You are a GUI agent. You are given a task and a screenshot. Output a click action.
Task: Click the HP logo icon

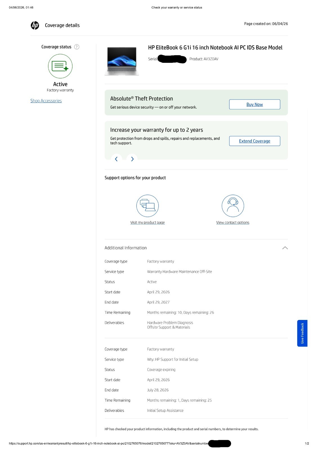pos(35,25)
